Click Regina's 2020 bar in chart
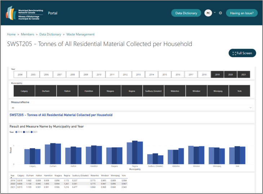Screen dimensions: 263x194 click(135, 152)
